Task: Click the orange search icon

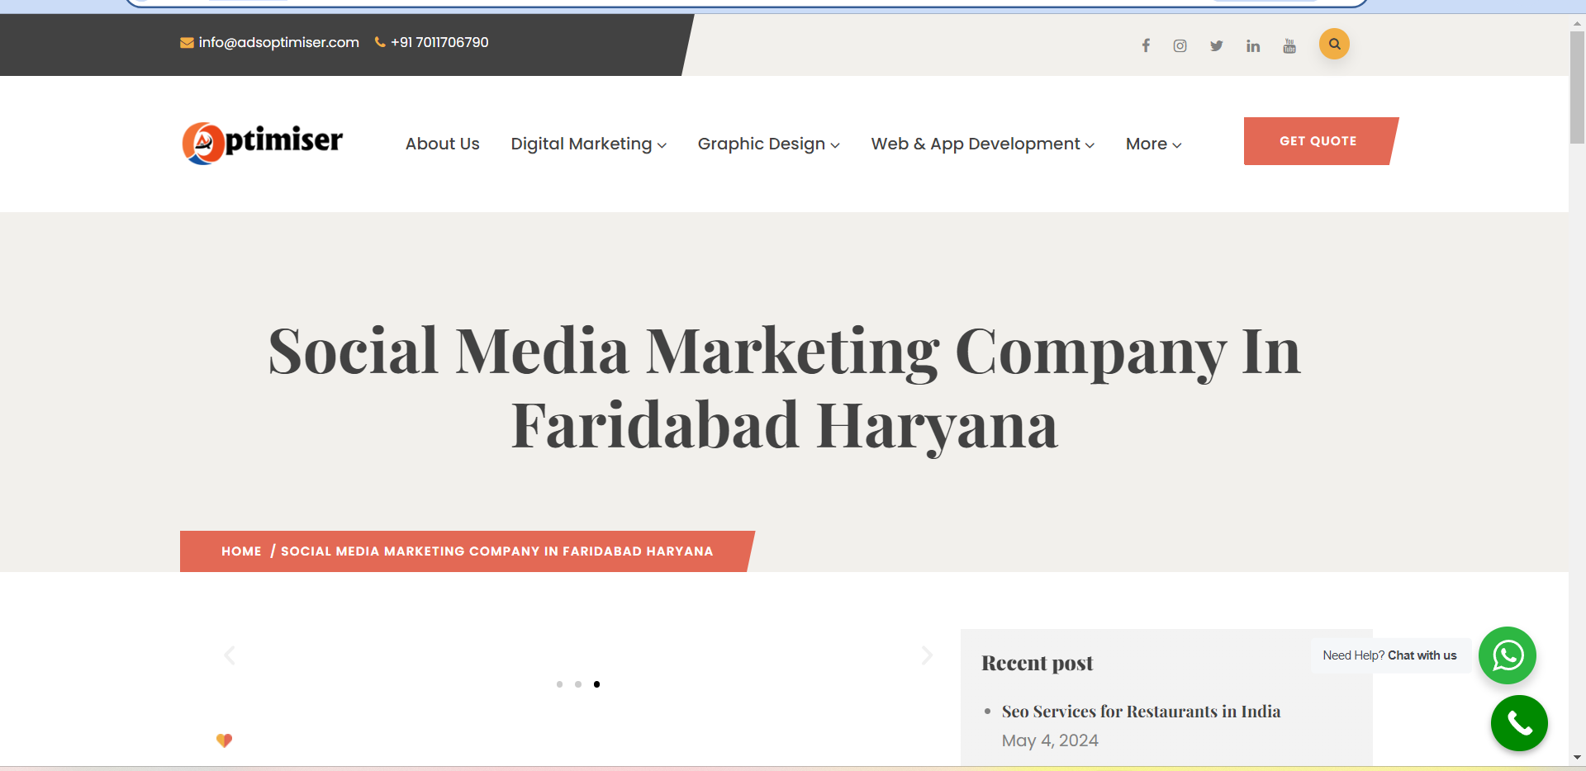Action: tap(1334, 44)
